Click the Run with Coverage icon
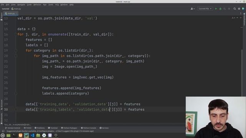The height and width of the screenshot is (138, 246). coord(224,9)
